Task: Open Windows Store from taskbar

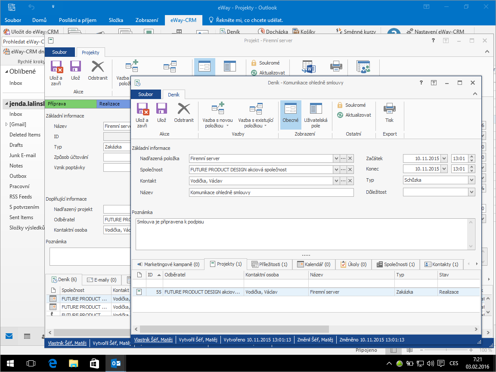Action: pos(94,363)
